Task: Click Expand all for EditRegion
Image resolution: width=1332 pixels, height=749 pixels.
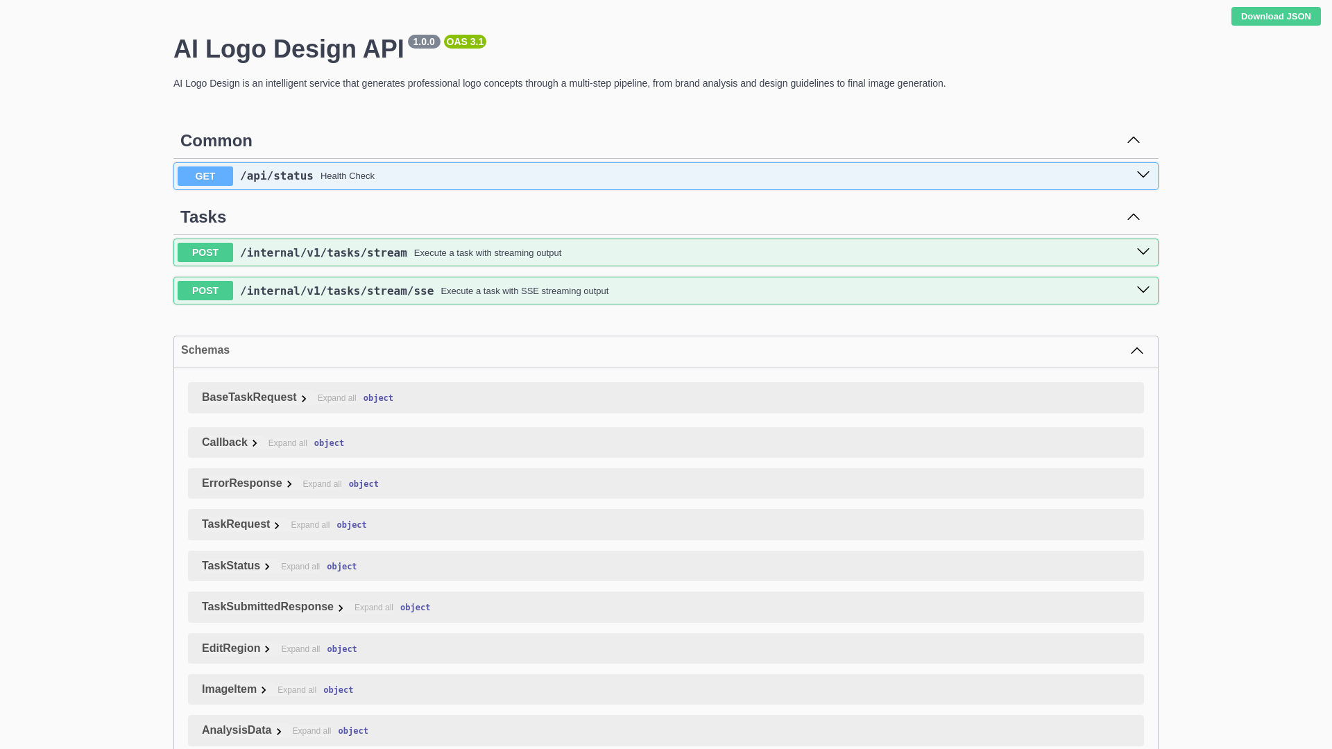Action: tap(300, 649)
